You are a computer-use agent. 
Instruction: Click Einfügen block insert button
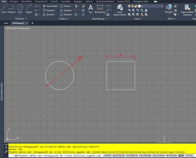click(169, 9)
